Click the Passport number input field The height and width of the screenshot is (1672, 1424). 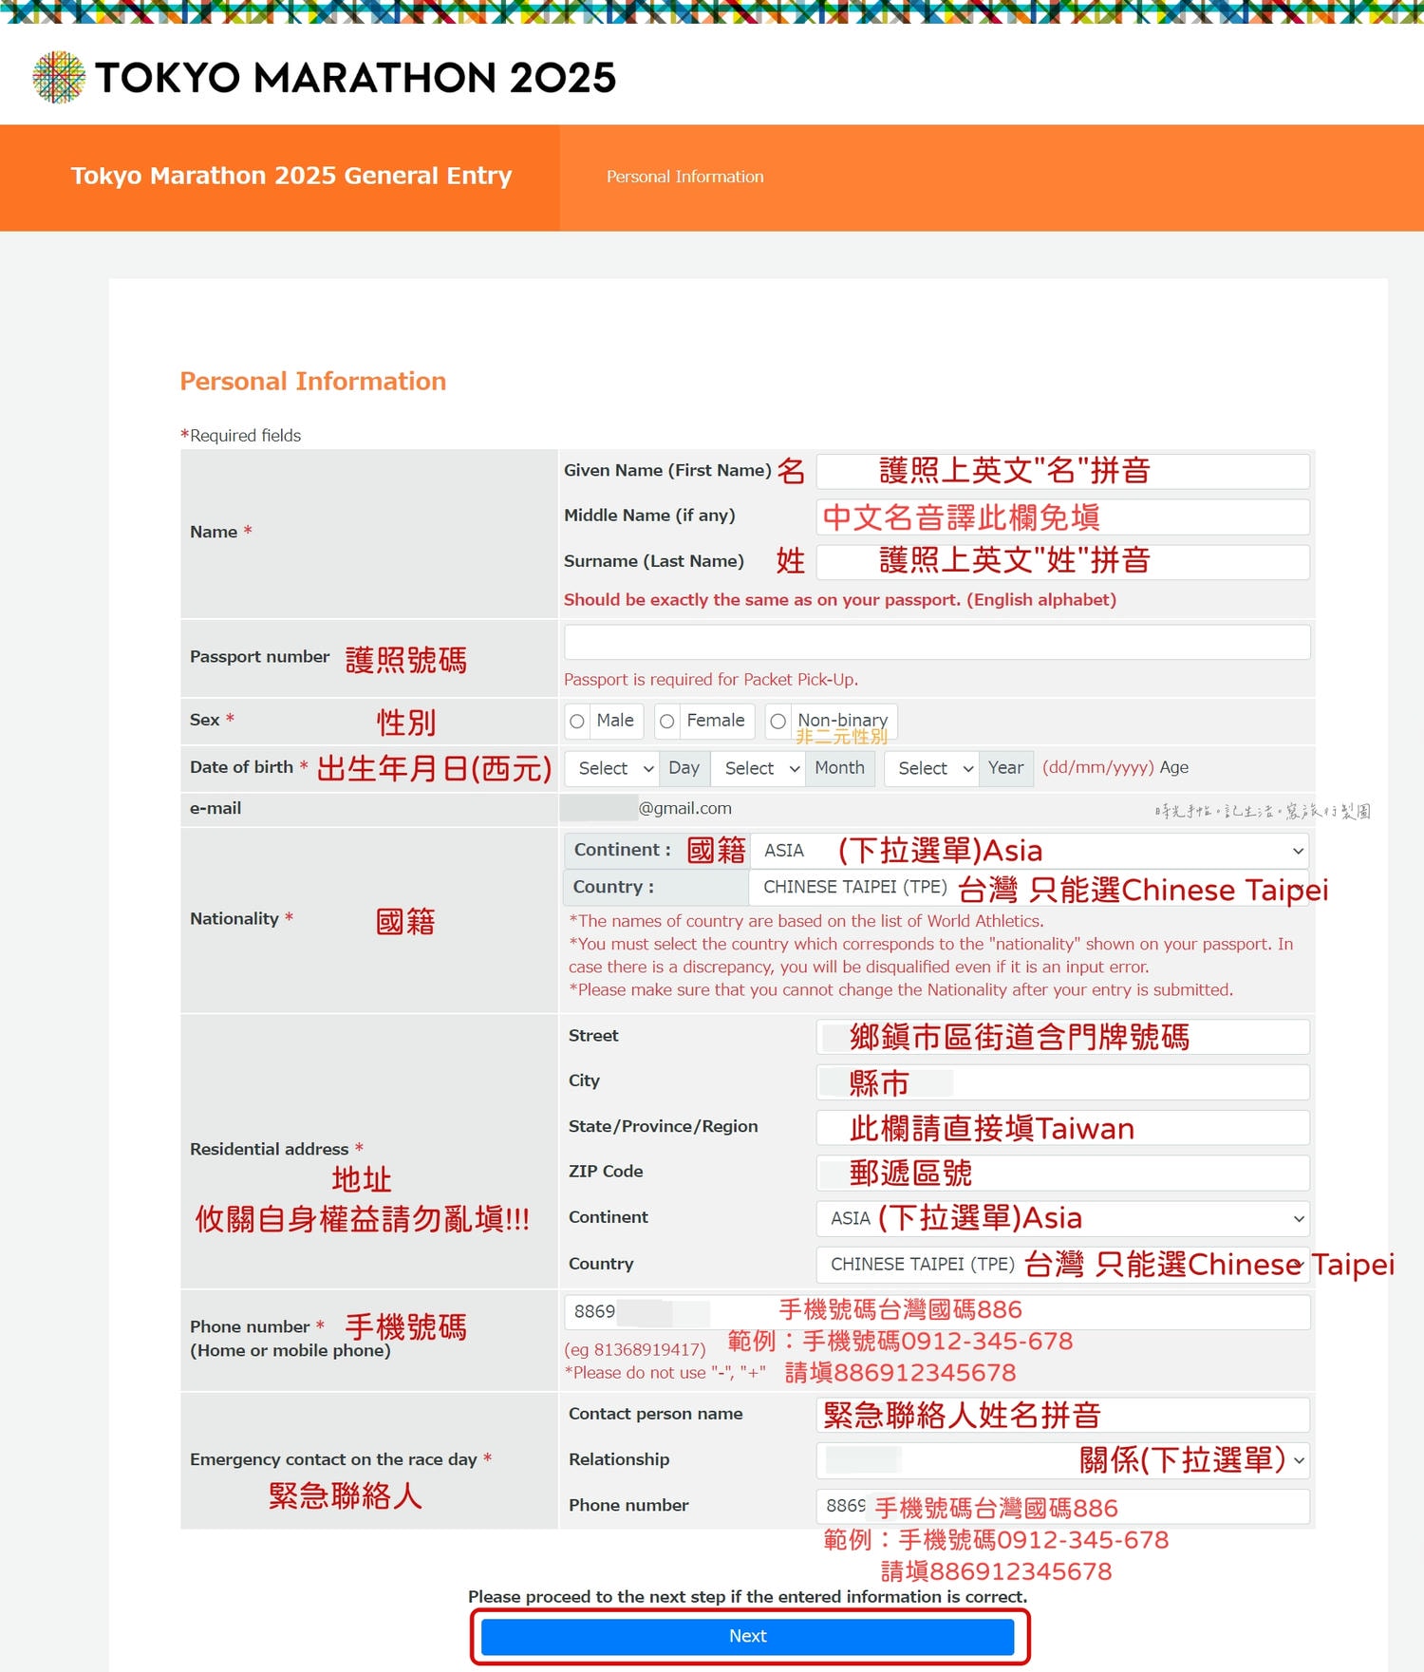point(937,642)
